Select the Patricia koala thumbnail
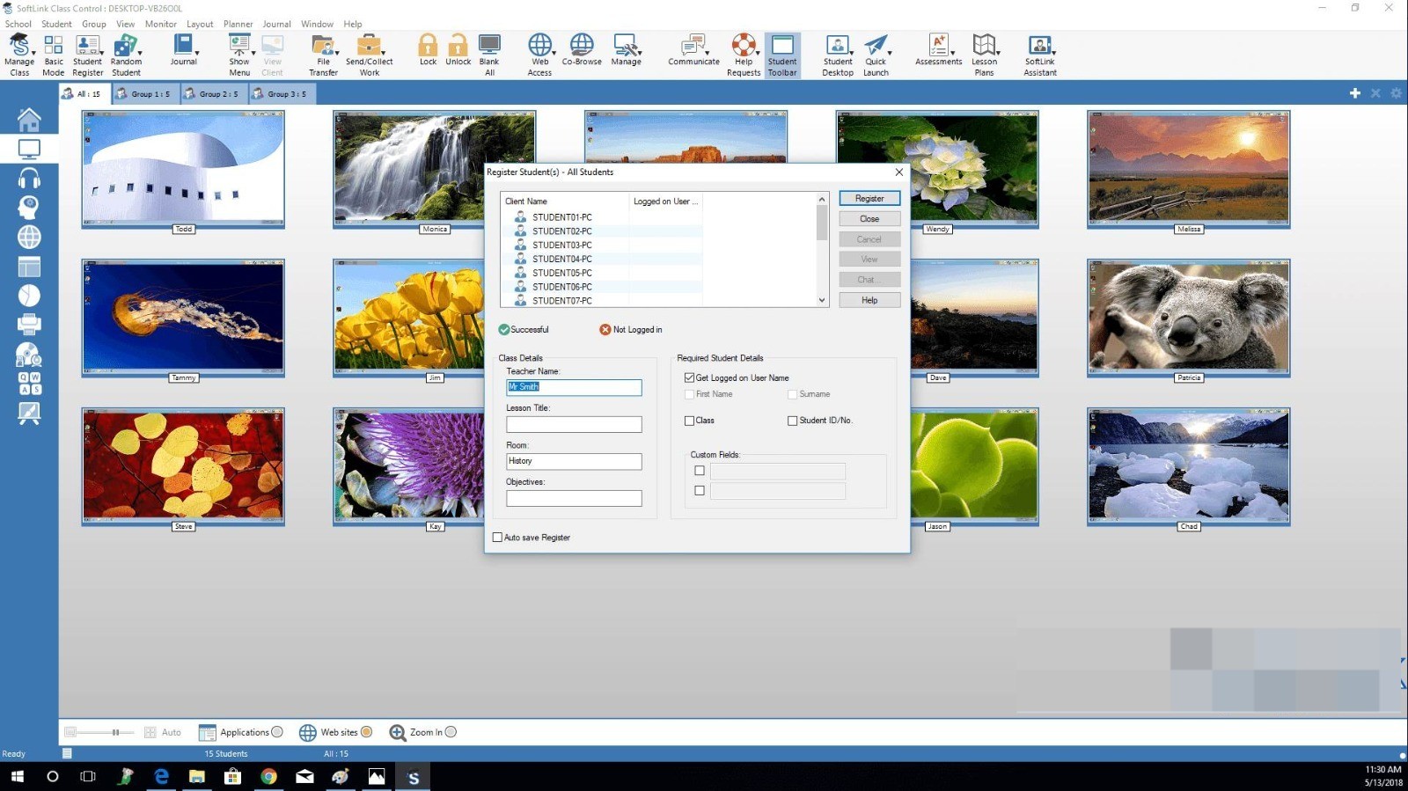The image size is (1408, 791). [x=1188, y=318]
